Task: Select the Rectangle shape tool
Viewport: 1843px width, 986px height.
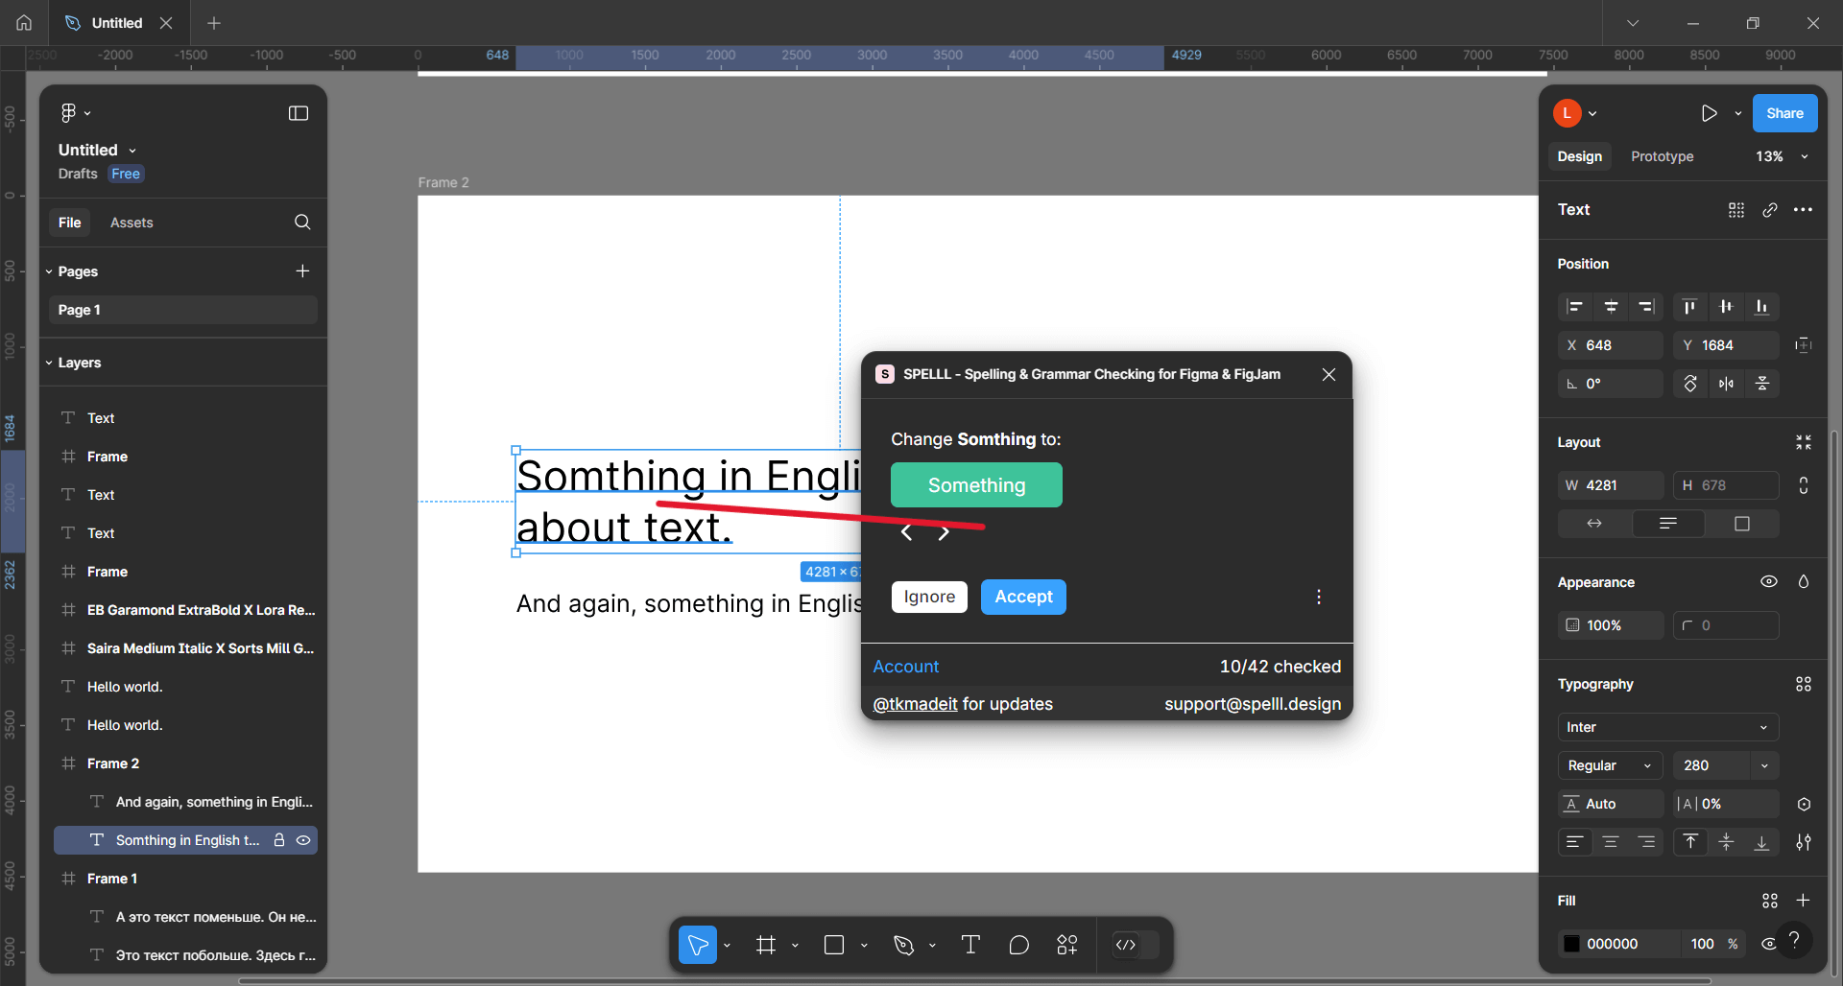Action: 834,945
